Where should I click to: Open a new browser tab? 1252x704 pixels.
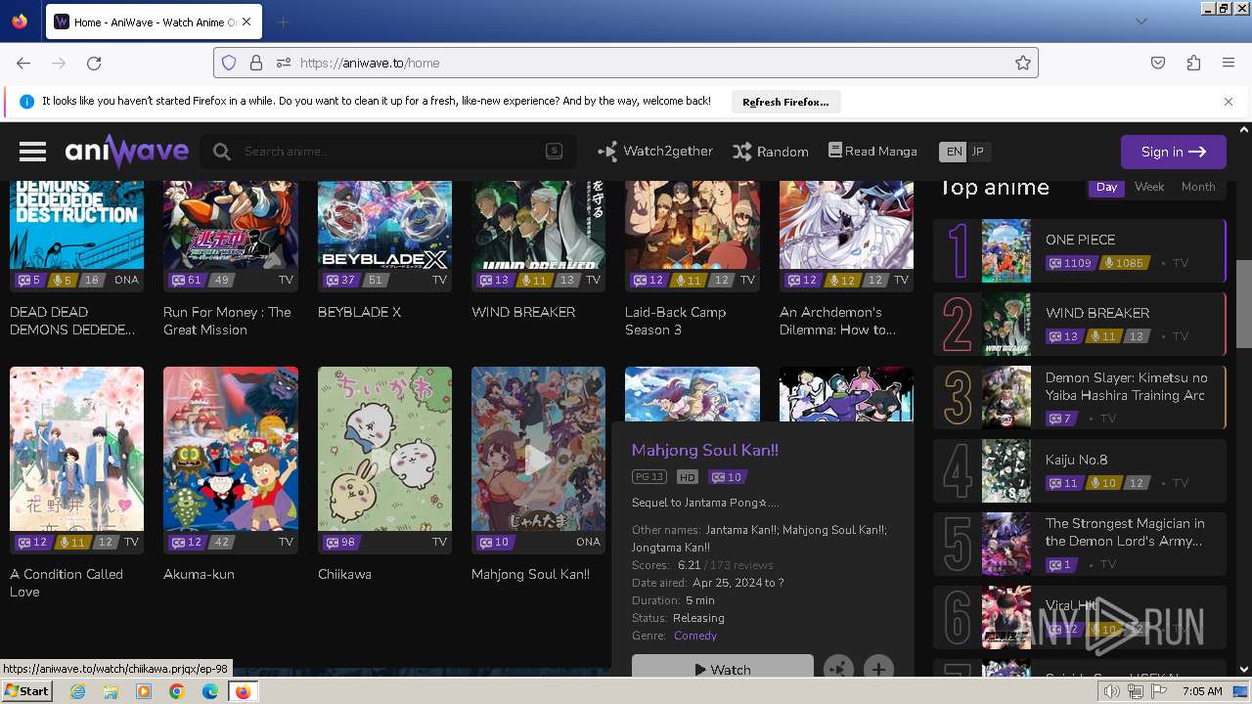pos(283,22)
